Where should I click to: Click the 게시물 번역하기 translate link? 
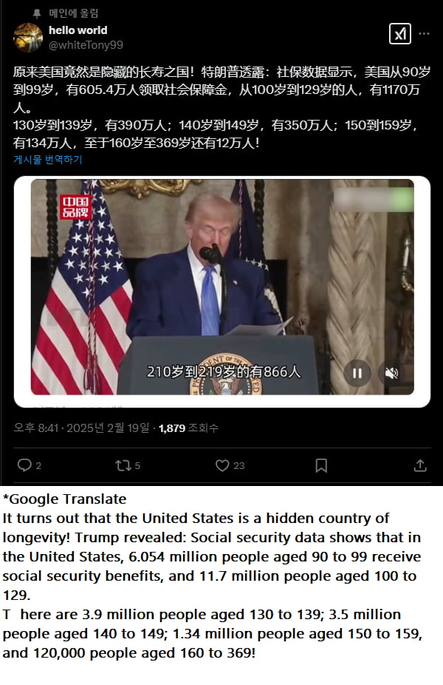point(48,160)
